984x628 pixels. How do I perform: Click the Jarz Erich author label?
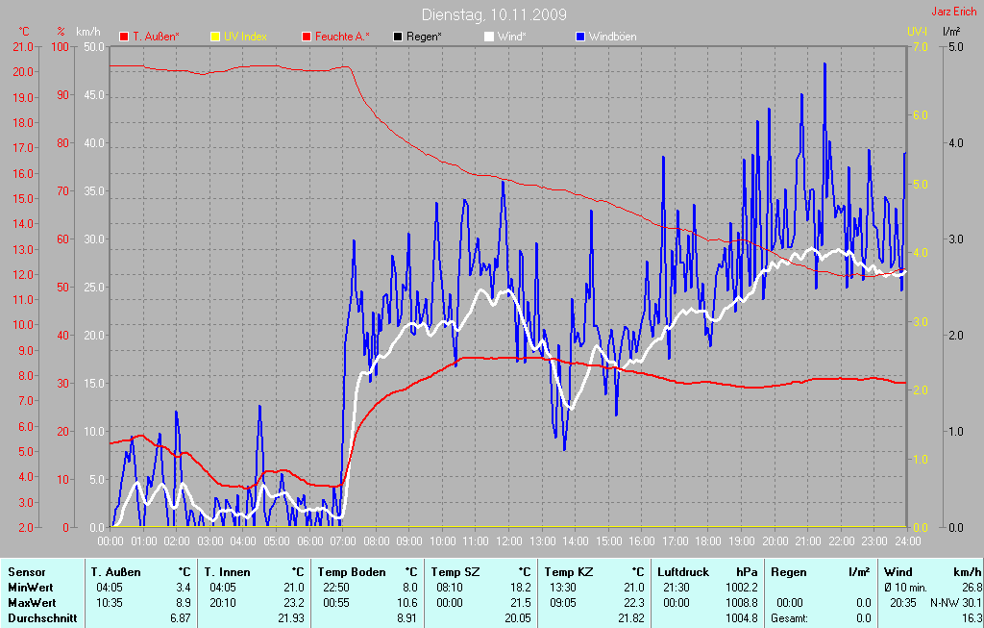coord(955,13)
